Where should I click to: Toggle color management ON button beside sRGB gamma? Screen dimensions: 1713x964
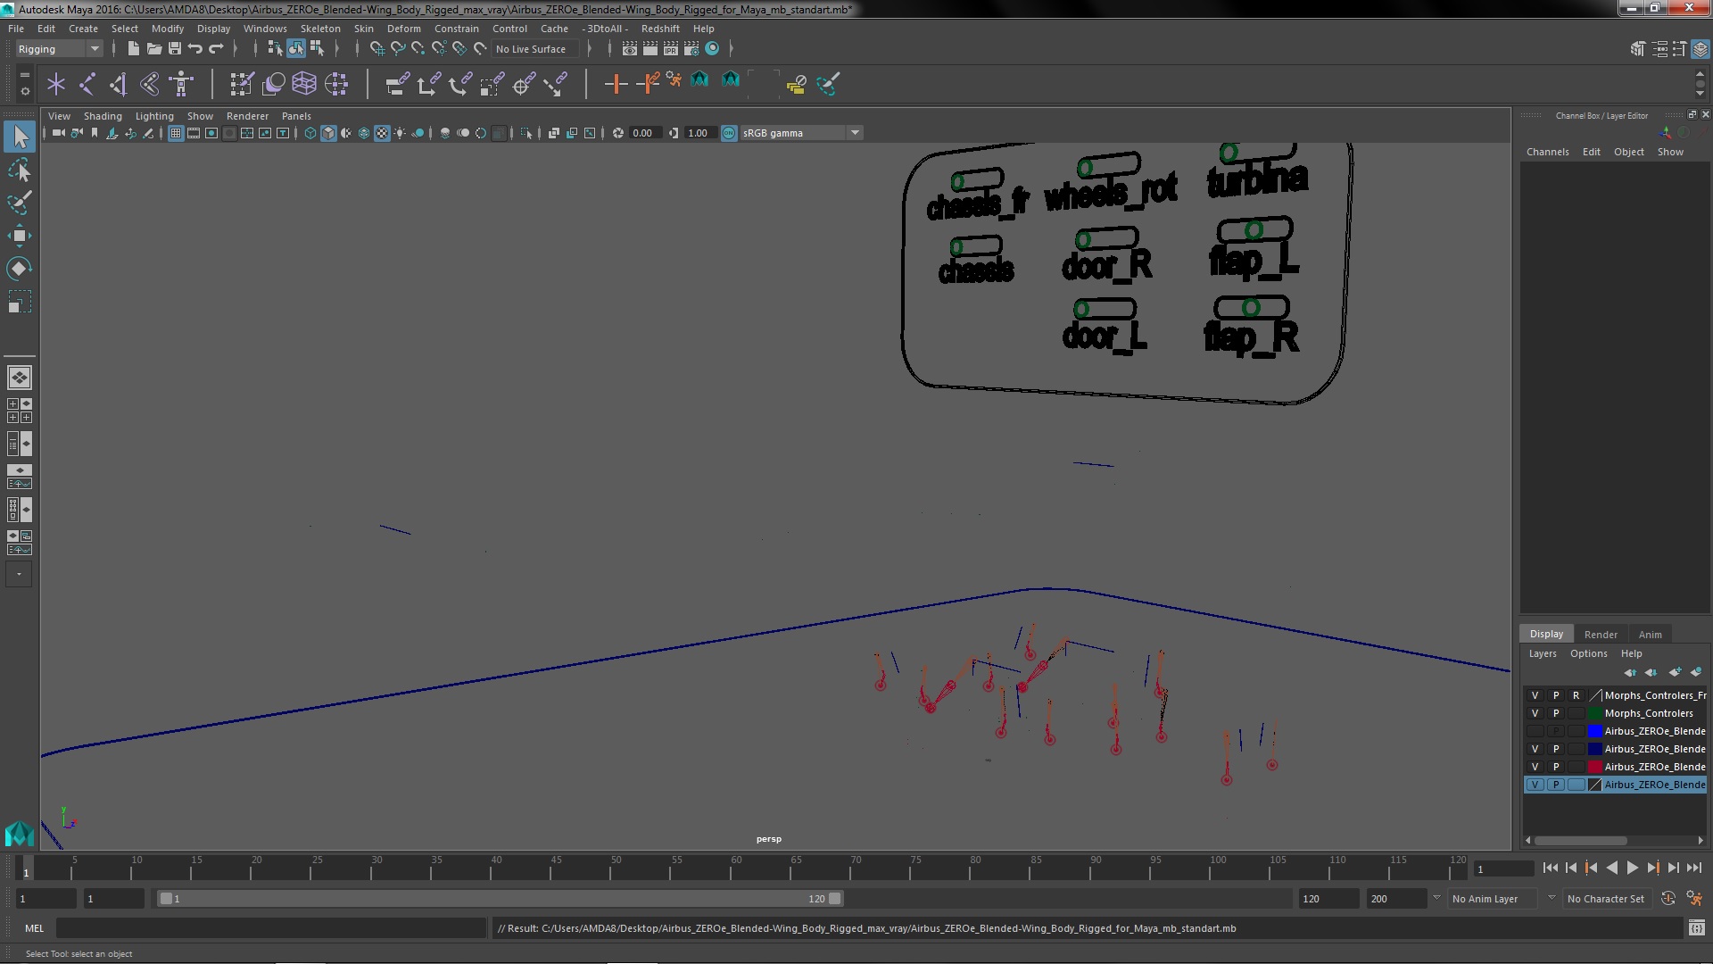pyautogui.click(x=729, y=133)
